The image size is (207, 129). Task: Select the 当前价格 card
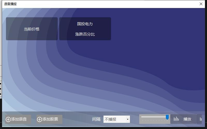[x=32, y=29]
